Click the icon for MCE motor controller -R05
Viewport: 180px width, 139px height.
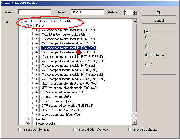tap(37, 83)
